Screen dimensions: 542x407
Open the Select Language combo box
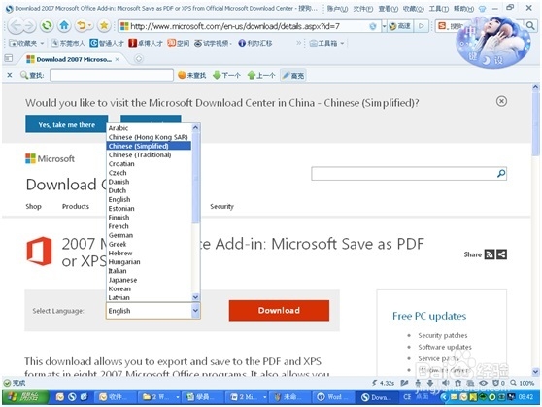coord(152,311)
